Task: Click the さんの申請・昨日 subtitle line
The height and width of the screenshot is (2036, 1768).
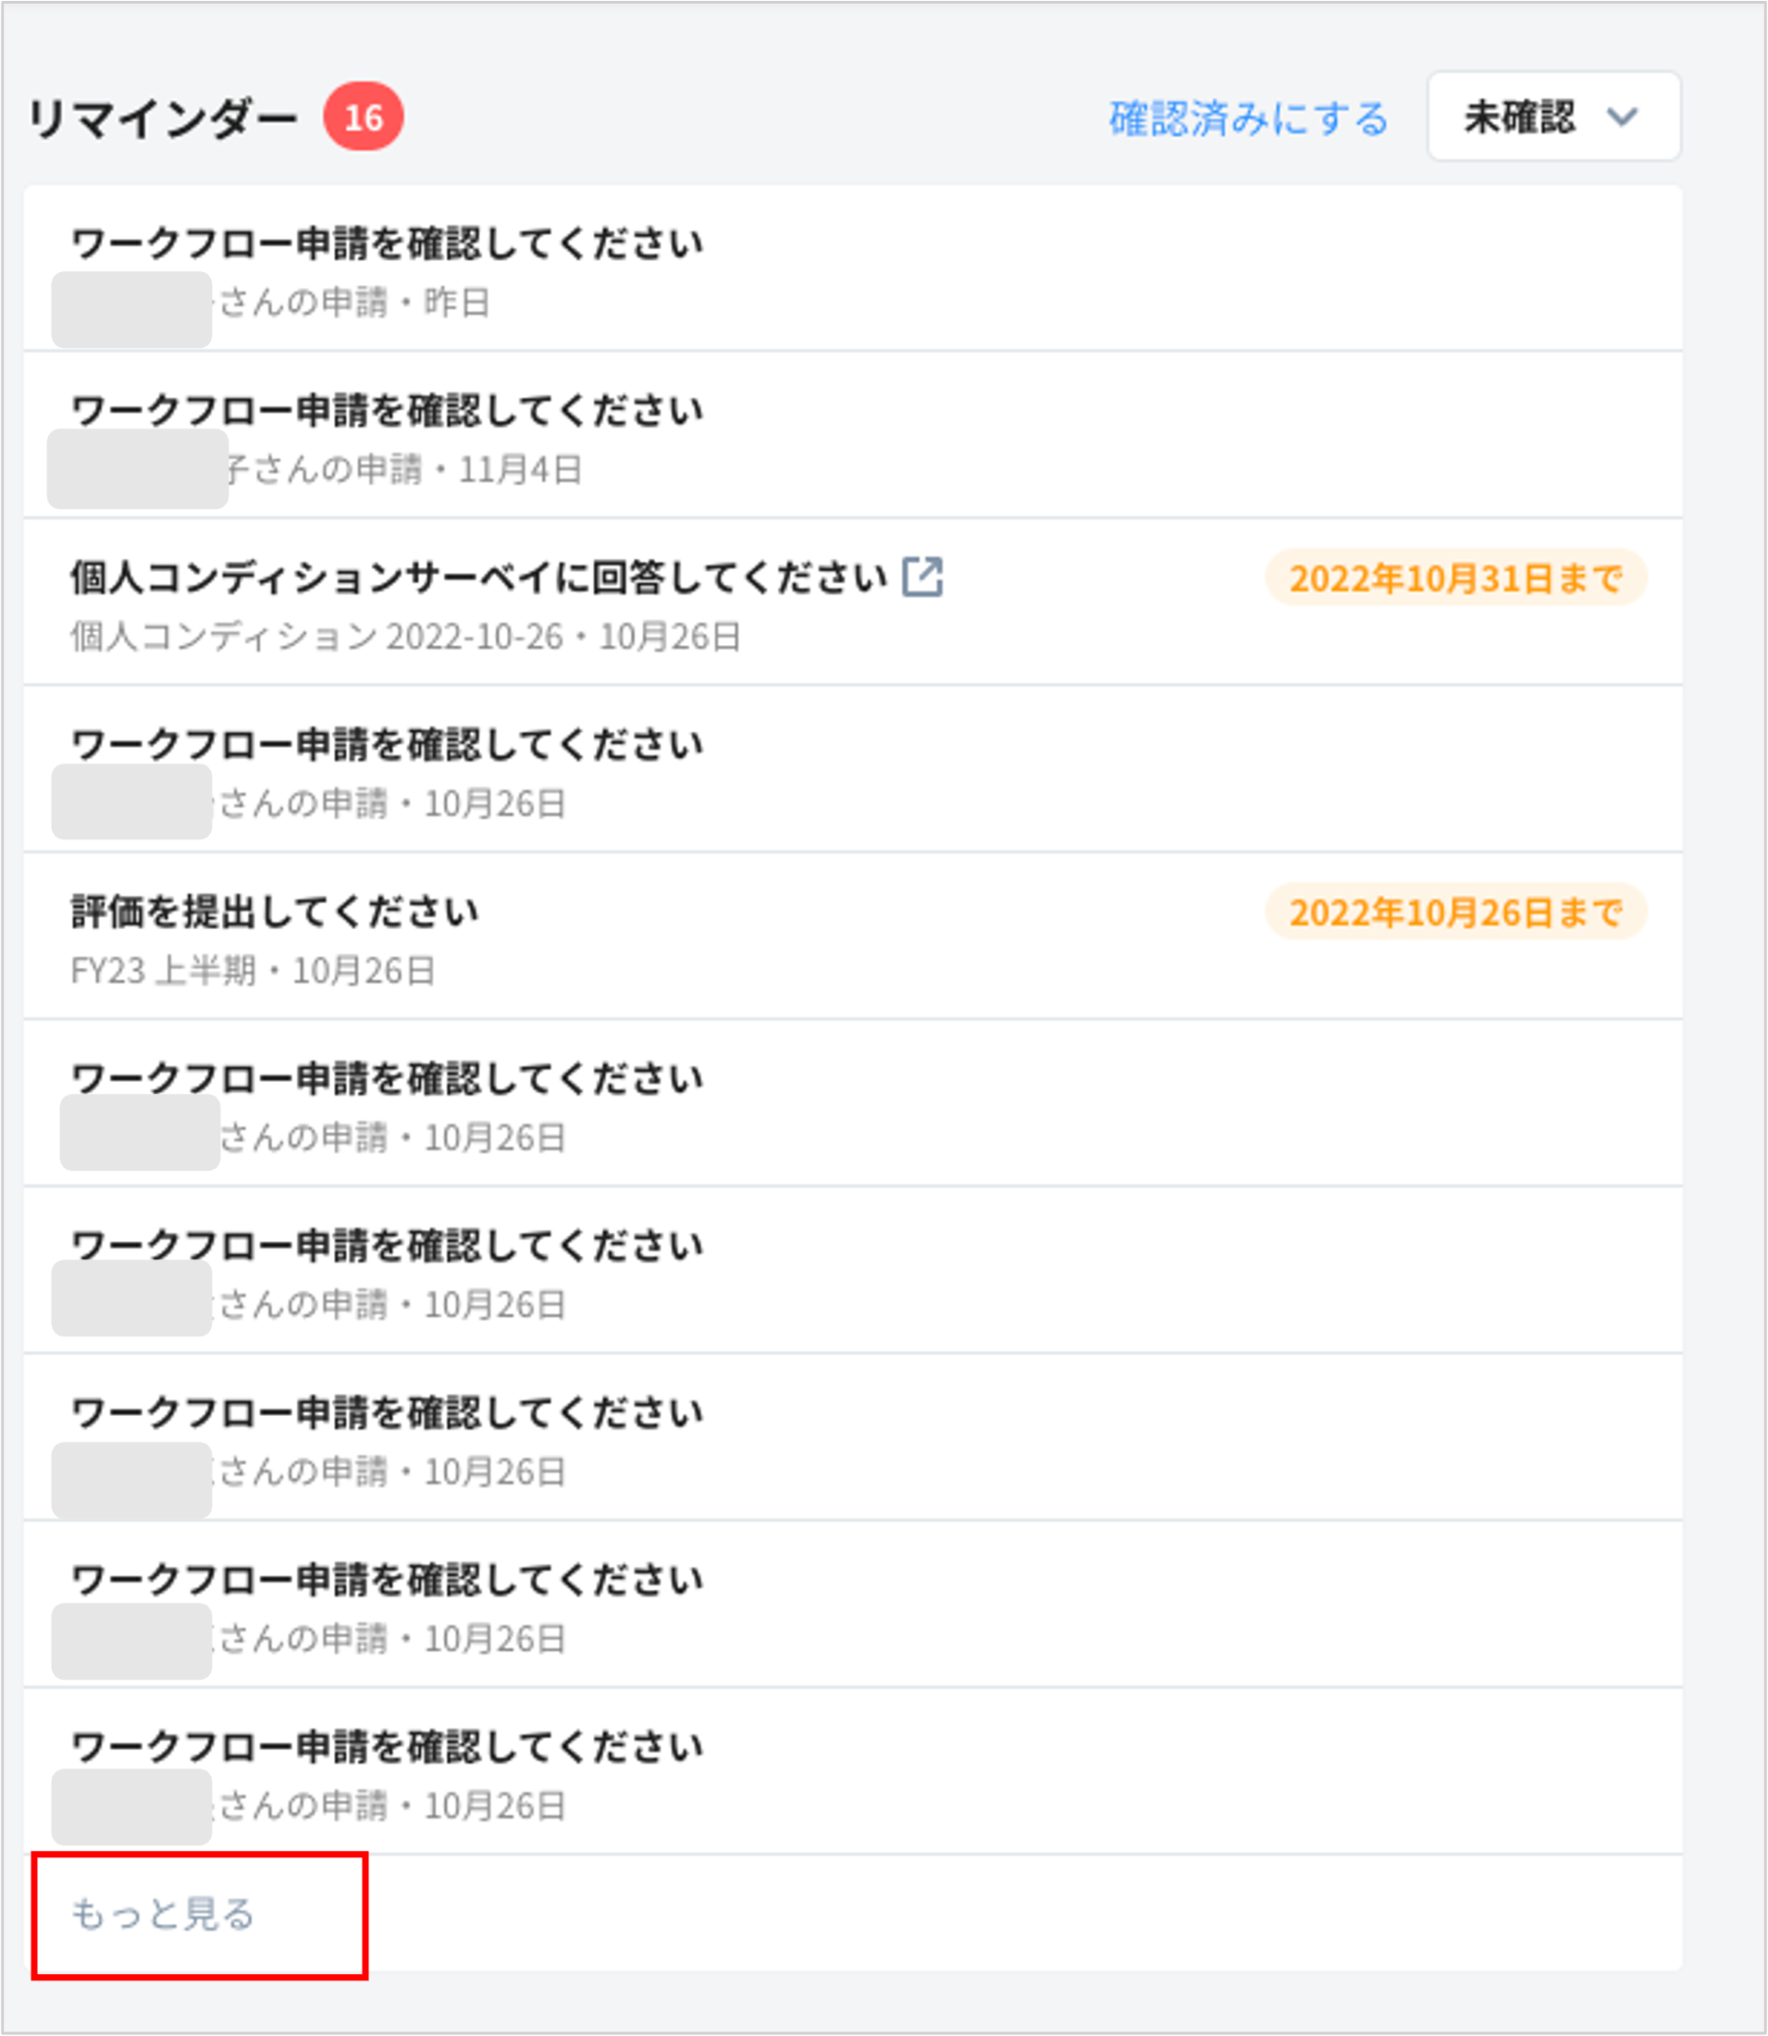Action: (353, 302)
